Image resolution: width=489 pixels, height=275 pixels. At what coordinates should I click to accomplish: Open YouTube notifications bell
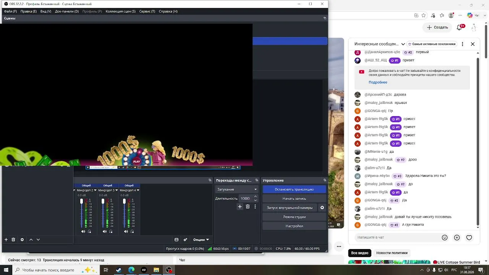pyautogui.click(x=460, y=27)
